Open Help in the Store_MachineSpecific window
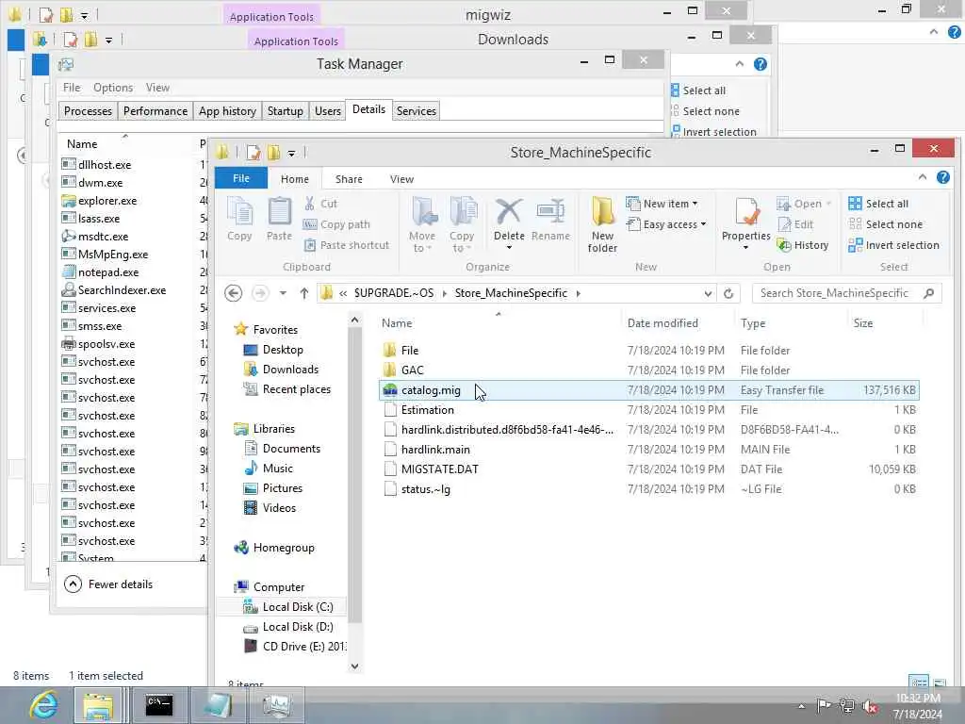This screenshot has height=724, width=965. click(x=942, y=177)
